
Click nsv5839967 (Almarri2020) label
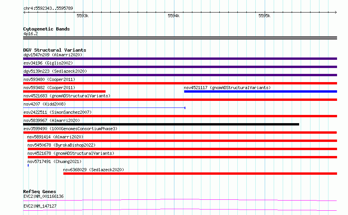pyautogui.click(x=52, y=120)
